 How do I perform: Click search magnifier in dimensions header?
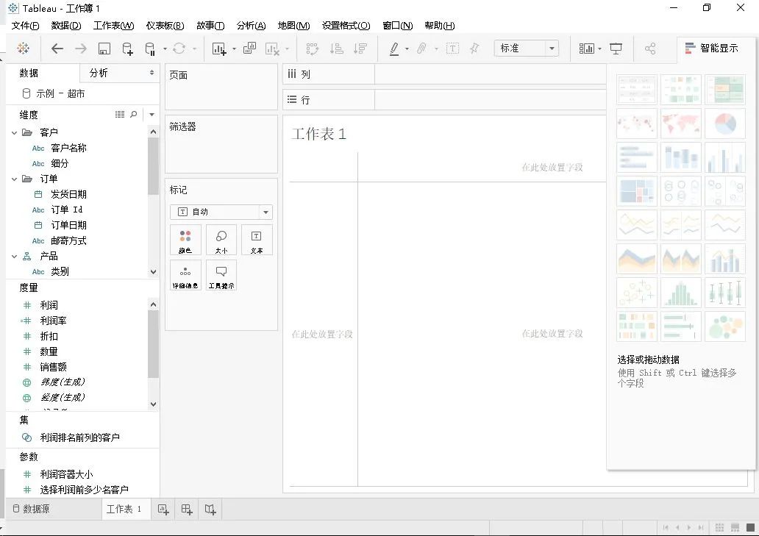tap(134, 115)
